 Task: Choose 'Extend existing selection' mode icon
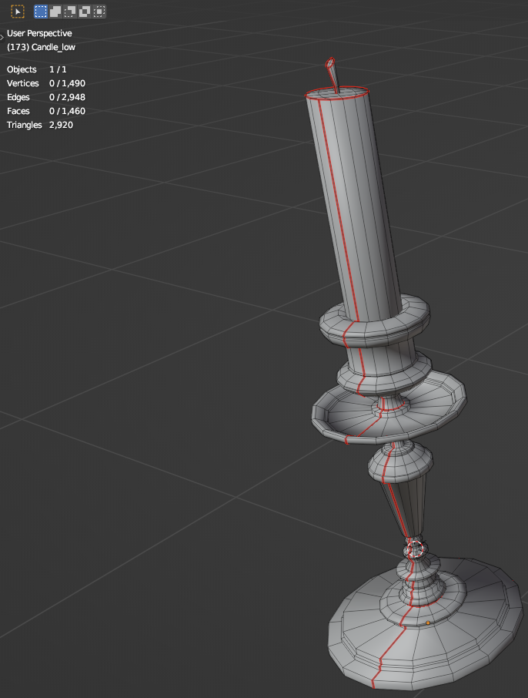tap(55, 12)
